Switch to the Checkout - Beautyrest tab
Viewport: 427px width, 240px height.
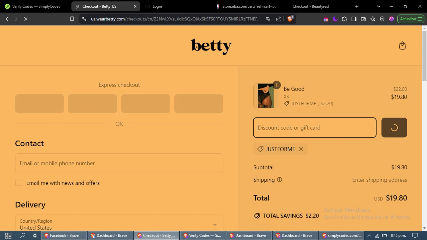tap(311, 6)
